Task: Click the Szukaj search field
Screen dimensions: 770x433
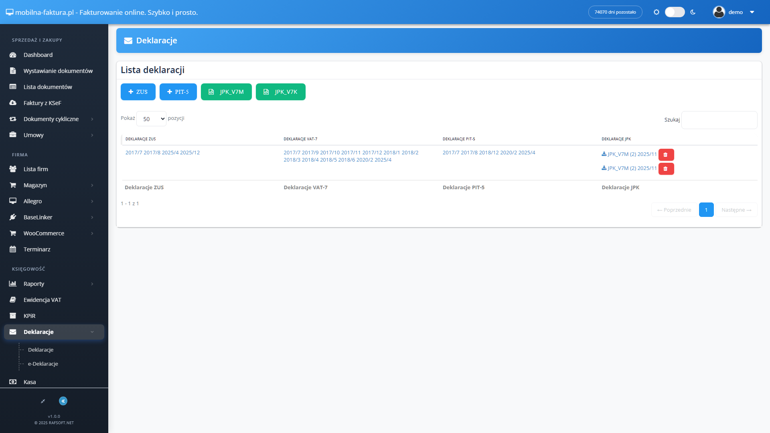Action: click(719, 120)
